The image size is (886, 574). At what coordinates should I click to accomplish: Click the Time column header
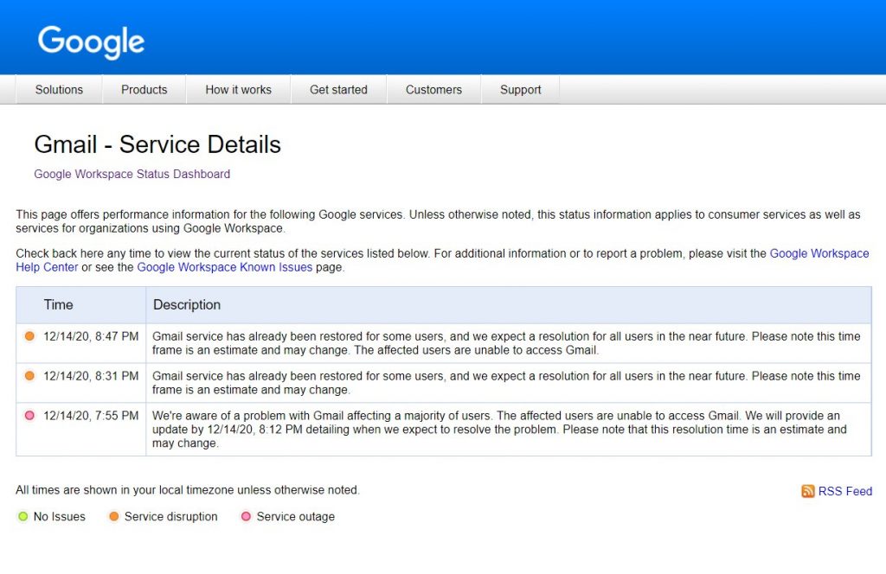(x=59, y=305)
